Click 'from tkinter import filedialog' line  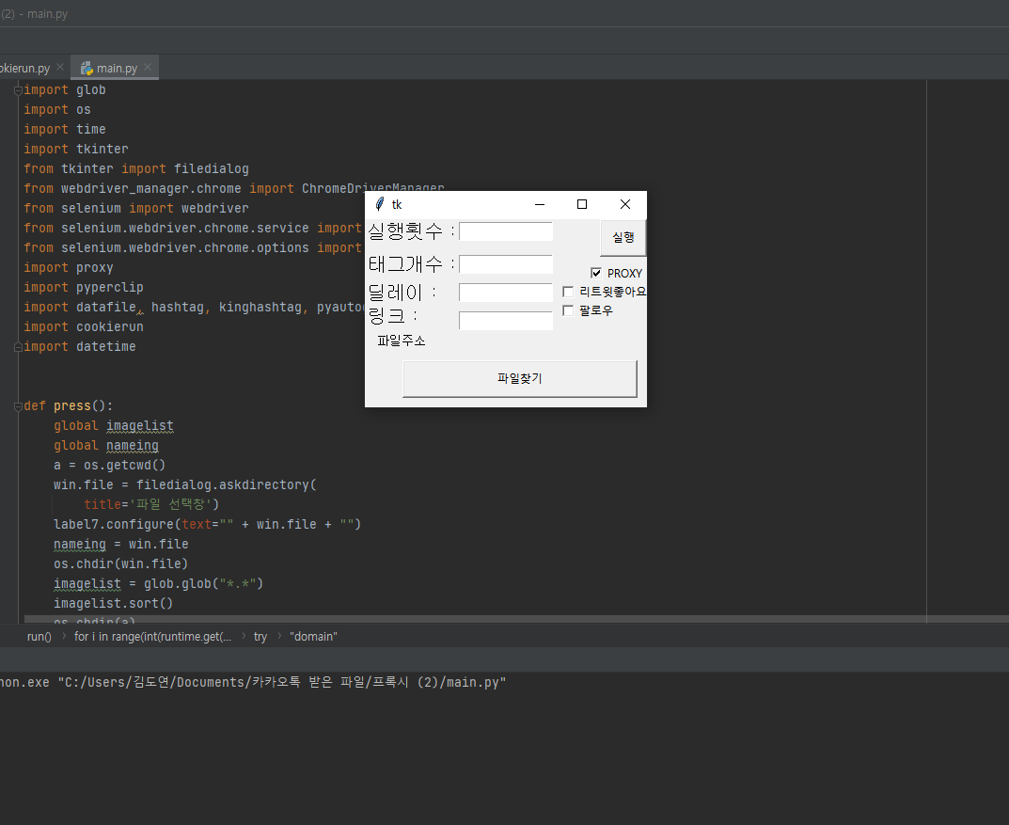[x=136, y=169]
